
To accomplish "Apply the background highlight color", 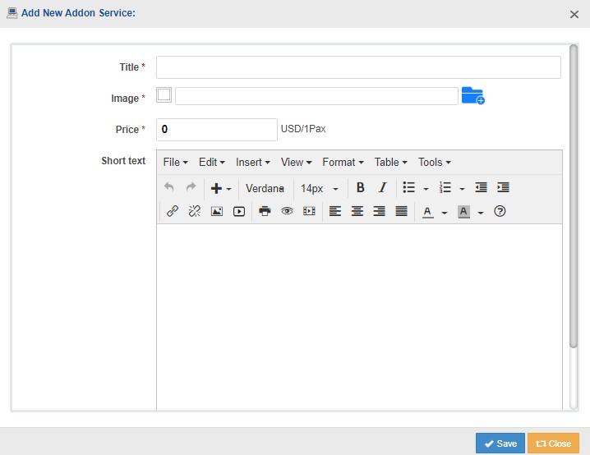I will point(463,212).
